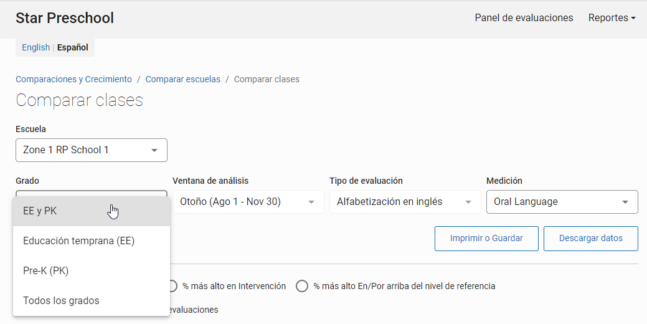The image size is (647, 324).
Task: Click the Star Preschool title
Action: point(65,18)
